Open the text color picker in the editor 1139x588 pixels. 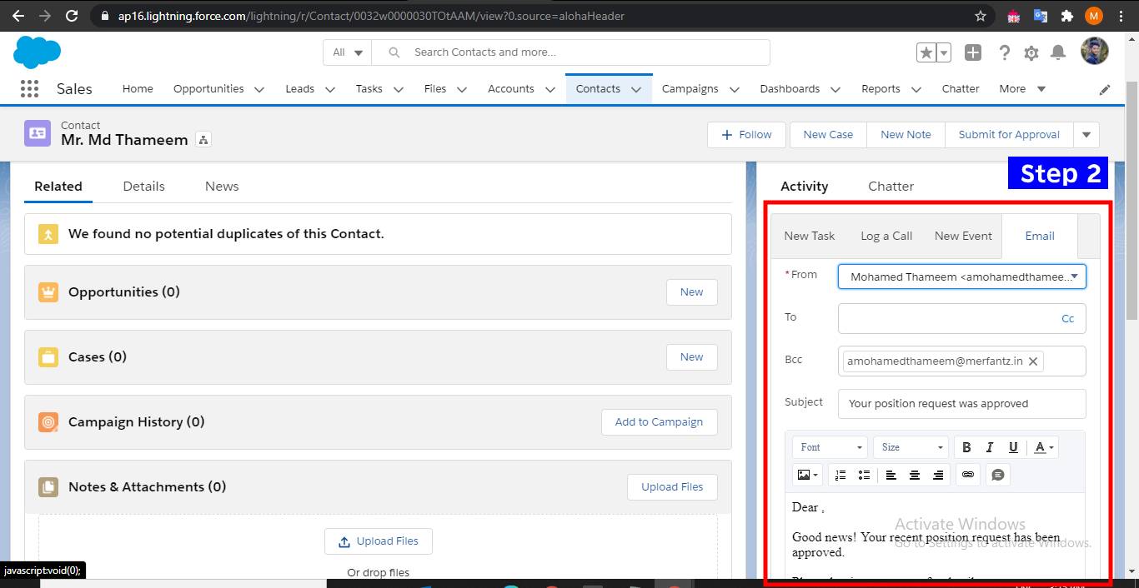pos(1041,447)
